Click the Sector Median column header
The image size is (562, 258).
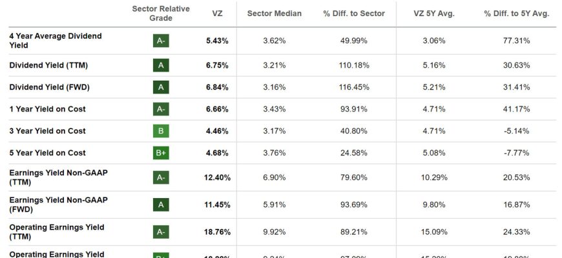tap(274, 14)
